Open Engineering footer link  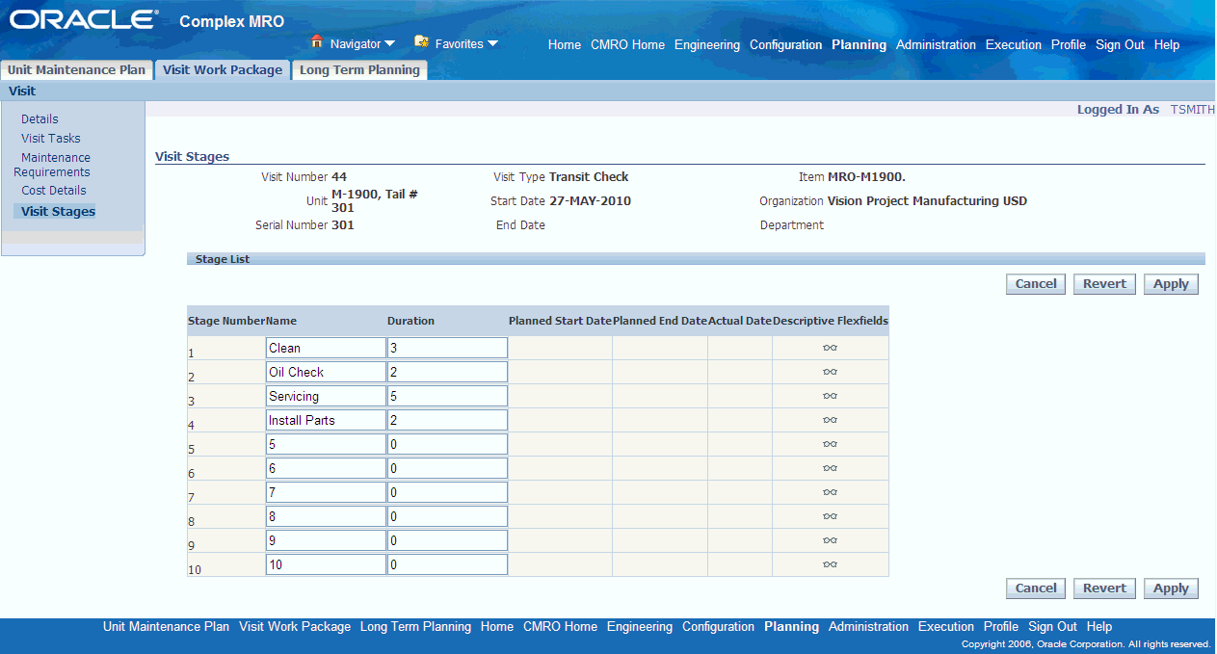point(640,626)
